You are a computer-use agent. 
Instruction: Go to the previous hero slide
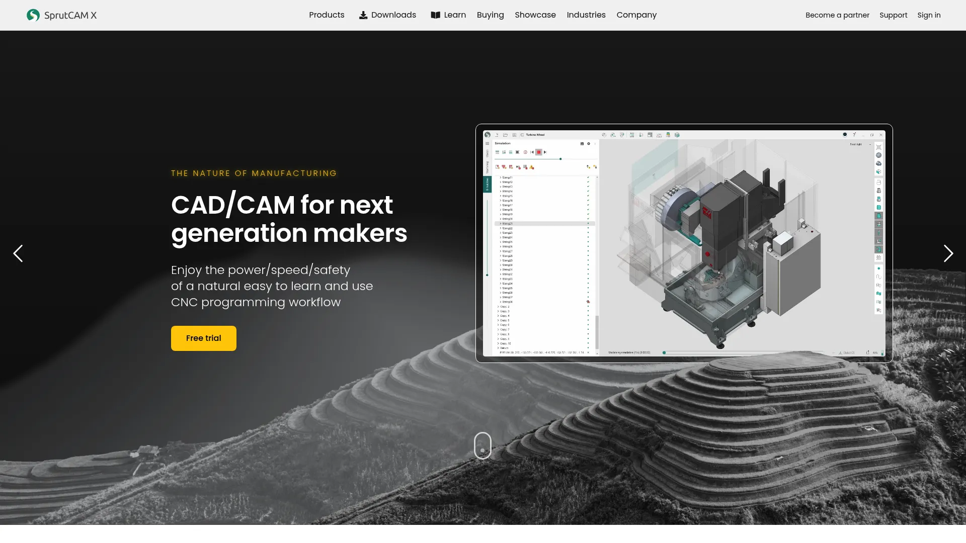[18, 253]
